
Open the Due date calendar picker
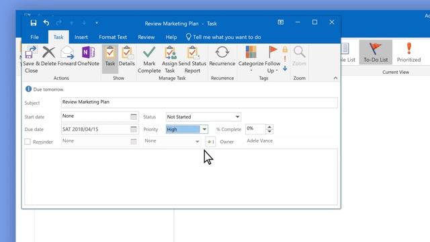pos(134,129)
